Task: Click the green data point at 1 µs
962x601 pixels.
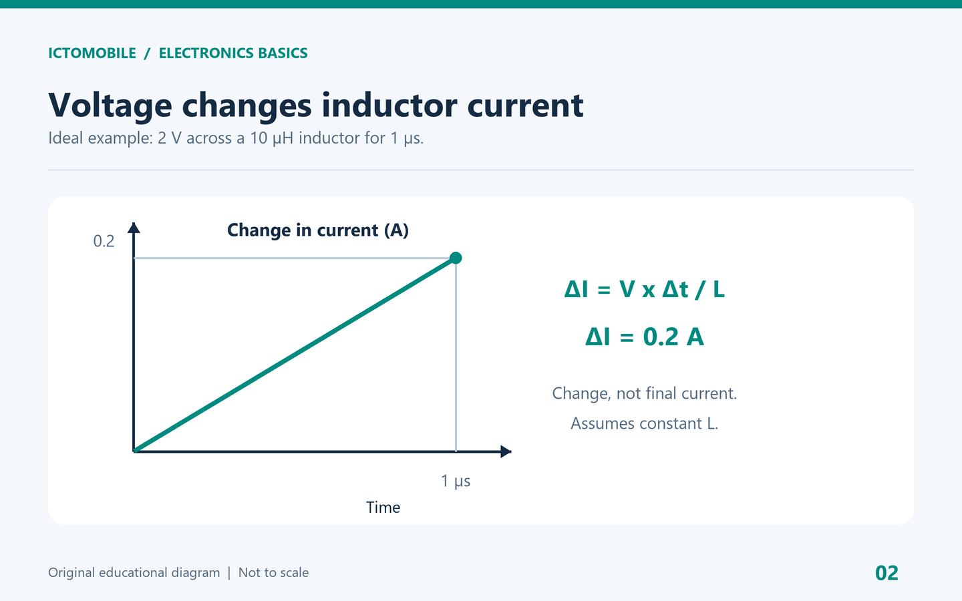Action: click(456, 258)
